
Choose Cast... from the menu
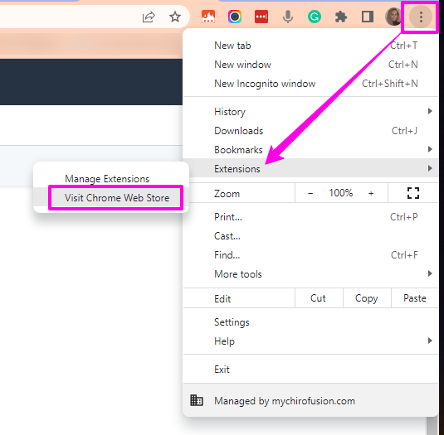310,236
